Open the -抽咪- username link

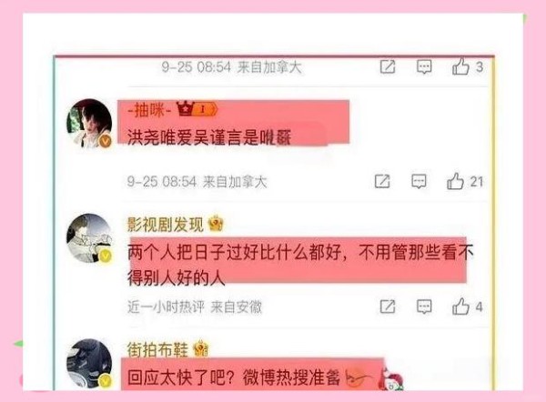150,110
